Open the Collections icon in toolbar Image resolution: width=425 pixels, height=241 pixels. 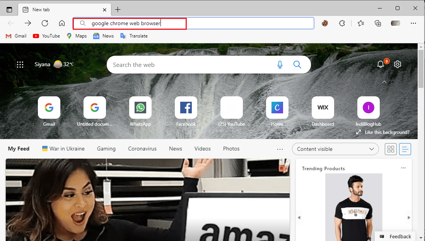(x=378, y=23)
